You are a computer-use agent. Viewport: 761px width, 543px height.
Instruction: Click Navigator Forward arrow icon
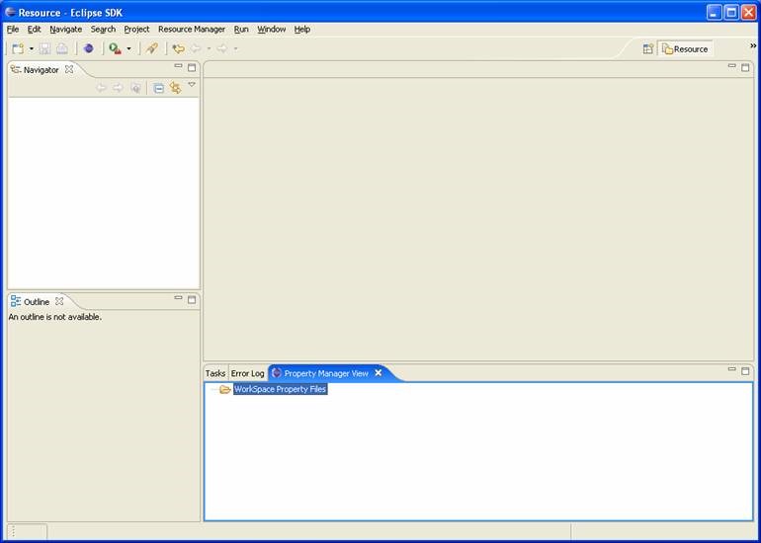click(x=118, y=88)
